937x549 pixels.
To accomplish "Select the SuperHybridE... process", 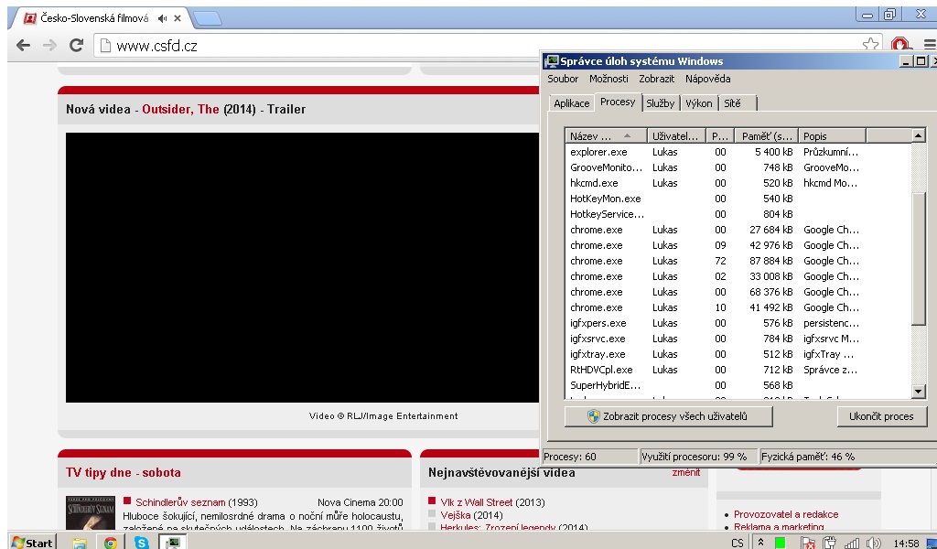I will pyautogui.click(x=738, y=384).
